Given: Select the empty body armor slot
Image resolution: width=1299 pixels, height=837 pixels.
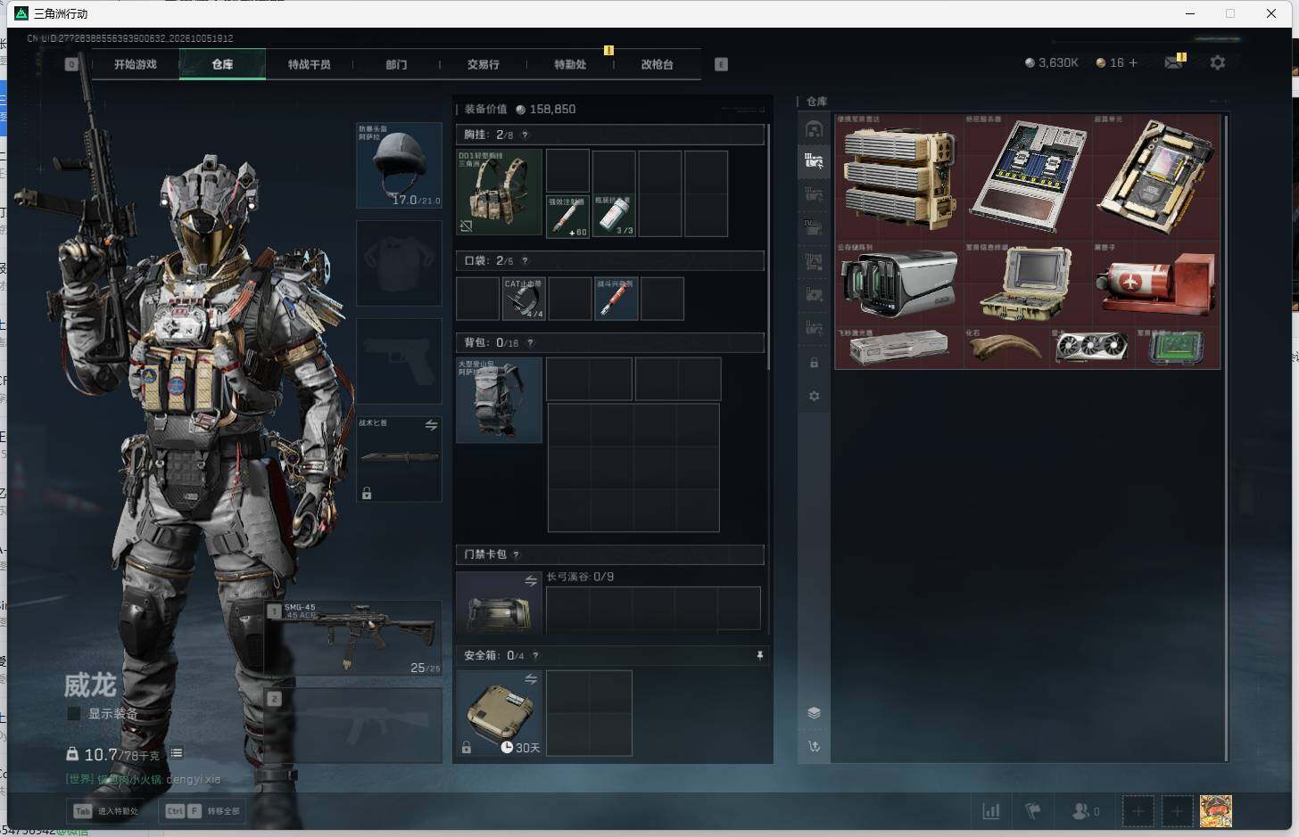Looking at the screenshot, I should coord(399,263).
